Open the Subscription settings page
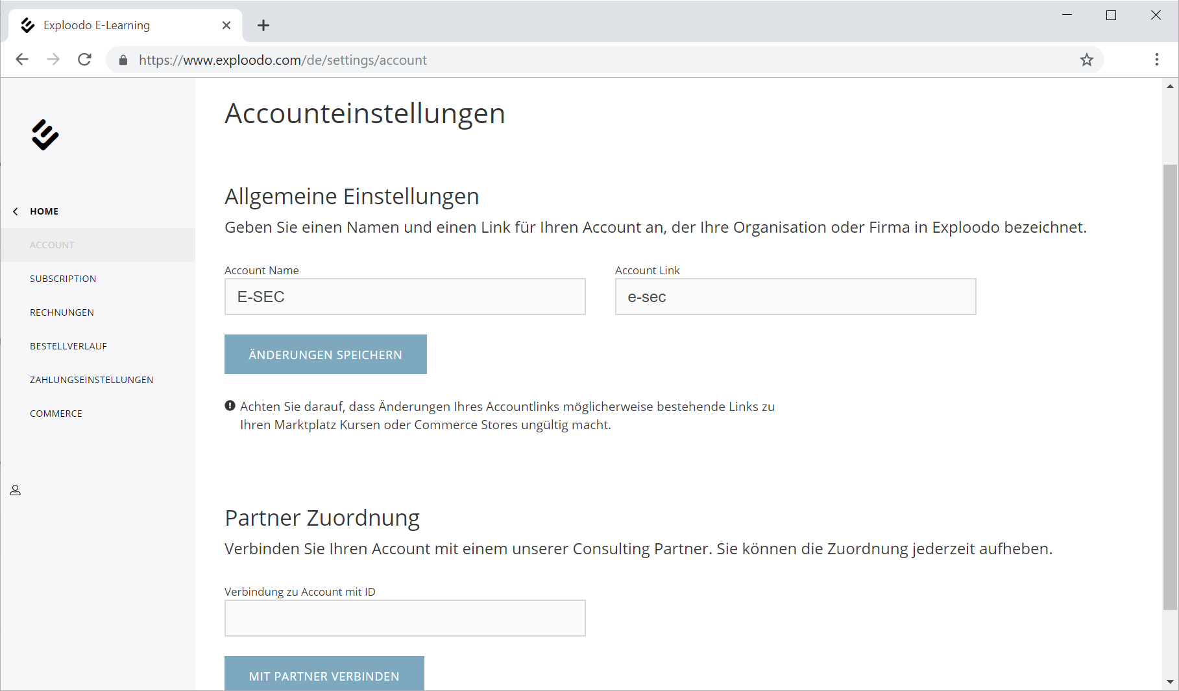 tap(63, 279)
